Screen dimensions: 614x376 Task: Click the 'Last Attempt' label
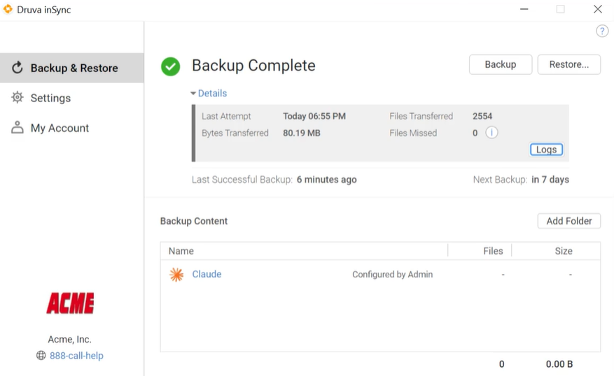coord(226,116)
